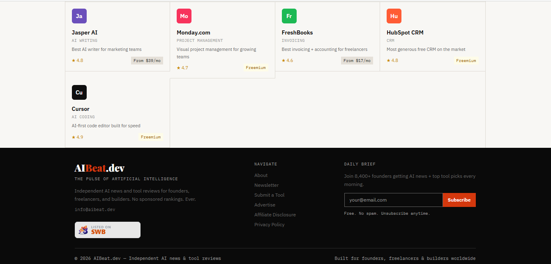
Task: Open Submit a Tool link
Action: (x=270, y=195)
